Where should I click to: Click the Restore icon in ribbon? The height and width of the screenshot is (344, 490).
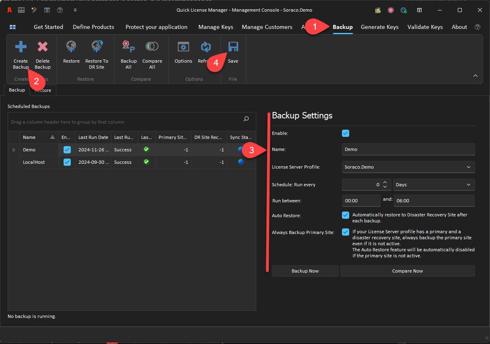tap(71, 47)
